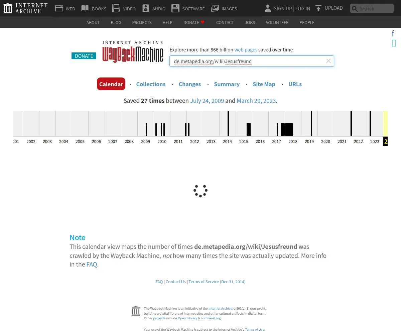This screenshot has height=334, width=401.
Task: Select year 2009 on the timeline
Action: point(145,142)
